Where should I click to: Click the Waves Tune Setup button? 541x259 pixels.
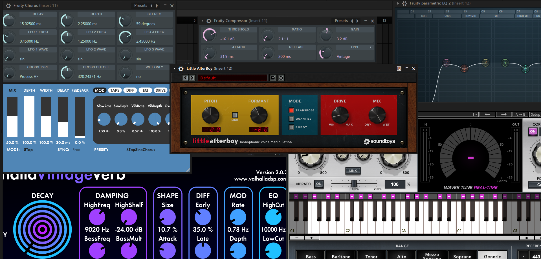(x=535, y=114)
